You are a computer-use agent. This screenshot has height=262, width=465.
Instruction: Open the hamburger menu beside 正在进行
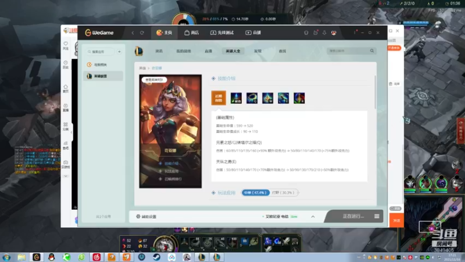[377, 216]
